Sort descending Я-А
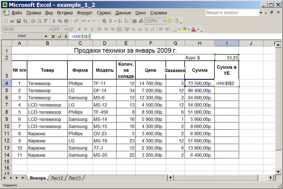The height and width of the screenshot is (189, 283). click(127, 21)
